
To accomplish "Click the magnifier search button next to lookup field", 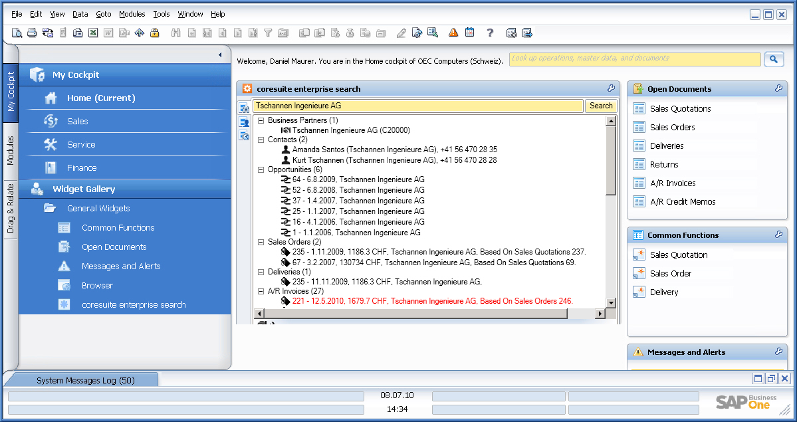I will click(774, 59).
